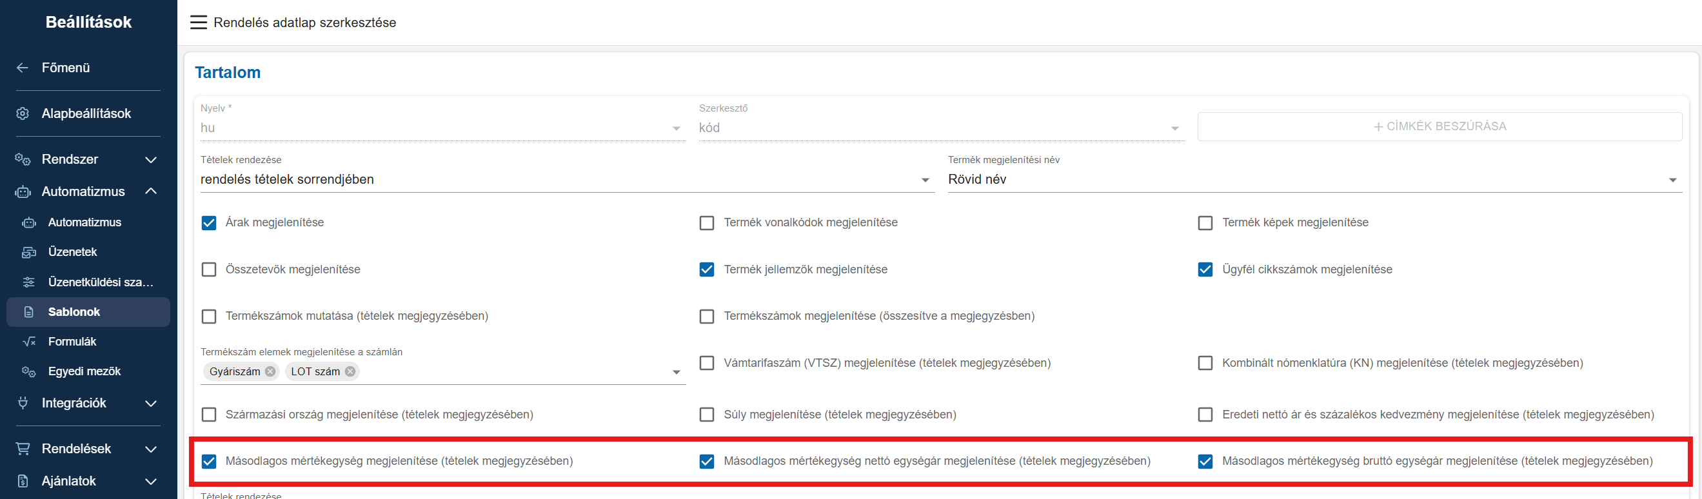Check Kombinált nómenklatúra (KN) megjelenítése

click(1205, 363)
